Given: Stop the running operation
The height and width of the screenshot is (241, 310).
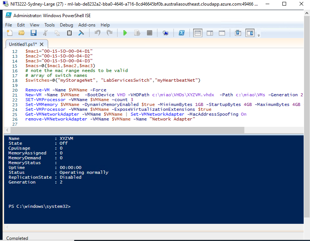Looking at the screenshot, I should point(150,33).
